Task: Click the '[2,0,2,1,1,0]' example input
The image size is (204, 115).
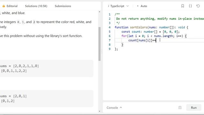Action: point(26,66)
